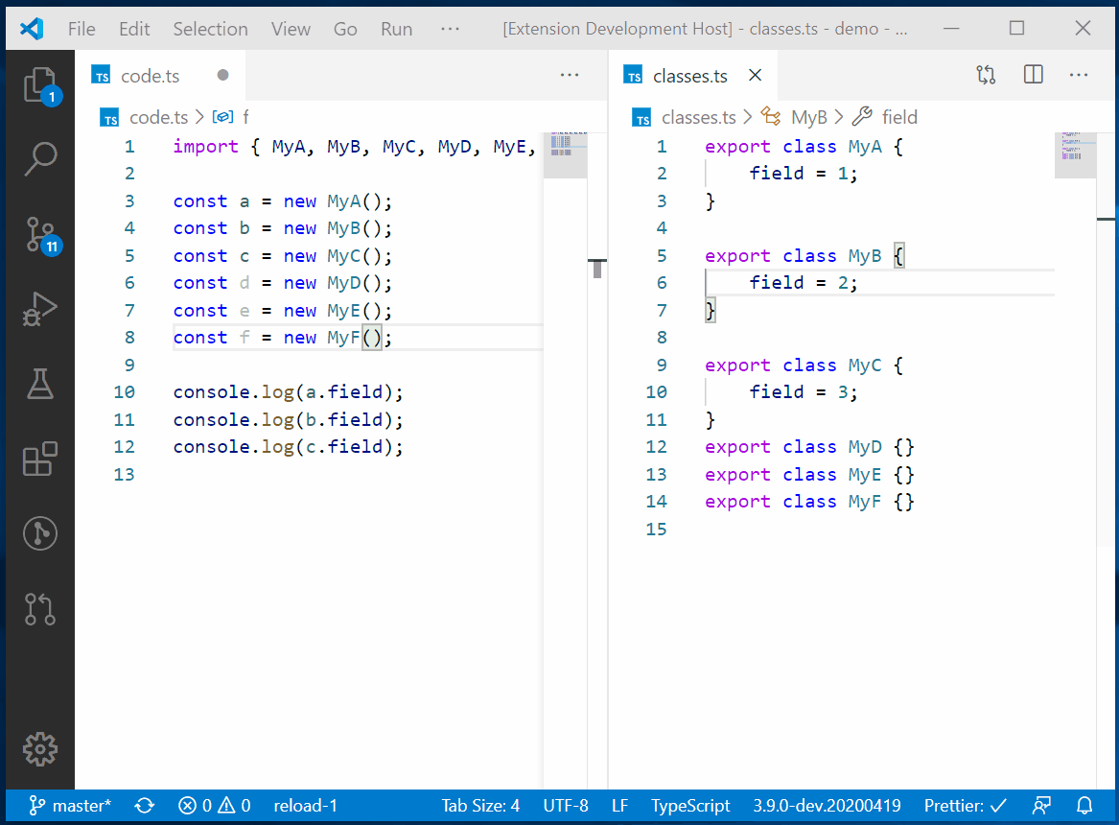Split the classes.ts editor right
The image size is (1119, 825).
tap(1034, 75)
